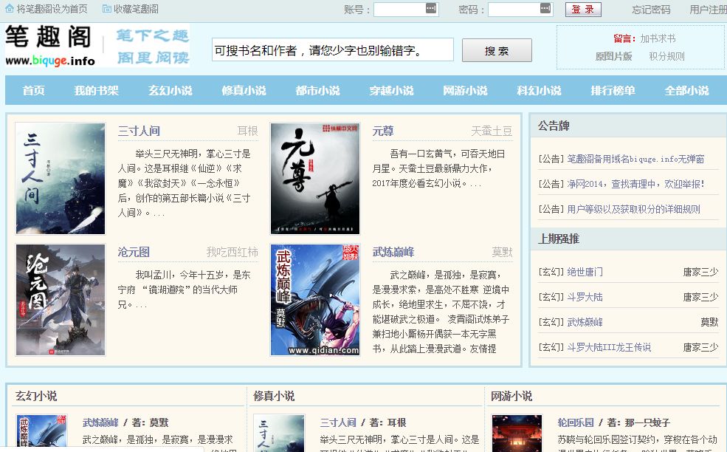The height and width of the screenshot is (452, 727).
Task: Open the 沧元图 title link
Action: [134, 252]
